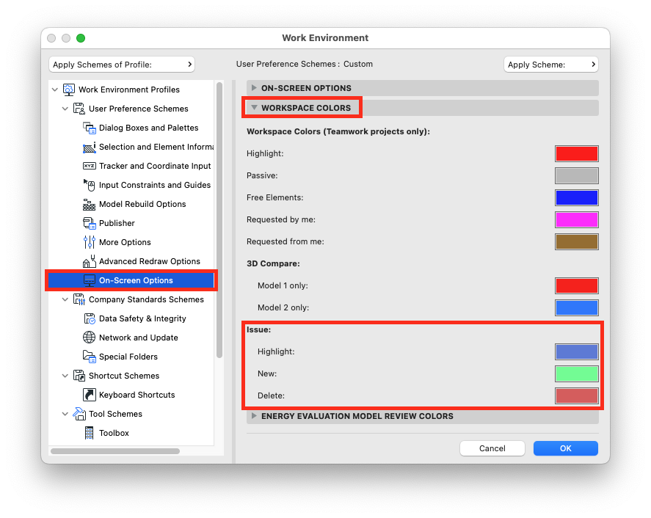
Task: Click the Dialog Boxes and Palettes icon
Action: 90,128
